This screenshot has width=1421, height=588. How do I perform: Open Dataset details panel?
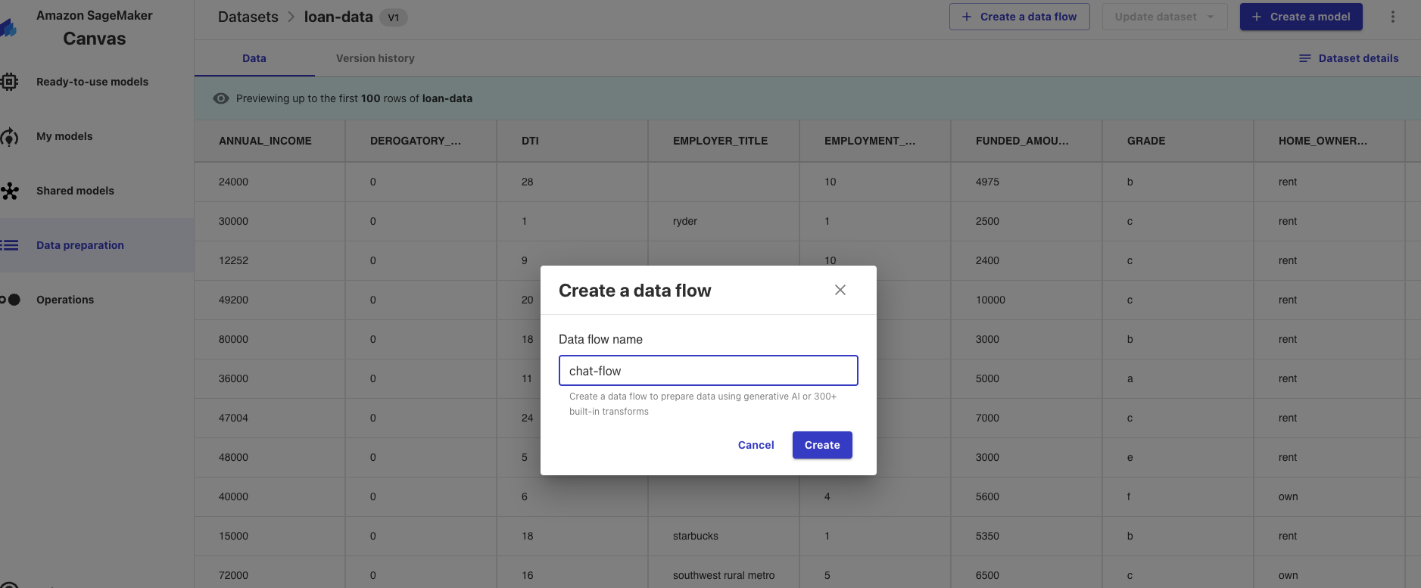pyautogui.click(x=1348, y=58)
